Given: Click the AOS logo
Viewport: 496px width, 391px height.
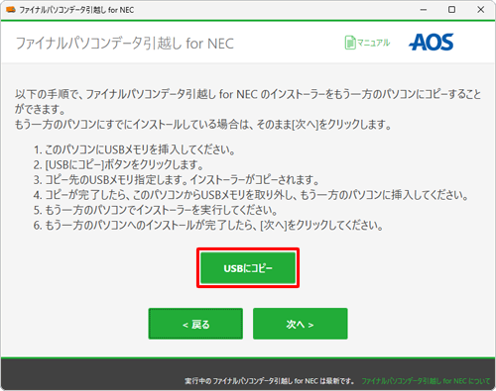Looking at the screenshot, I should click(432, 43).
